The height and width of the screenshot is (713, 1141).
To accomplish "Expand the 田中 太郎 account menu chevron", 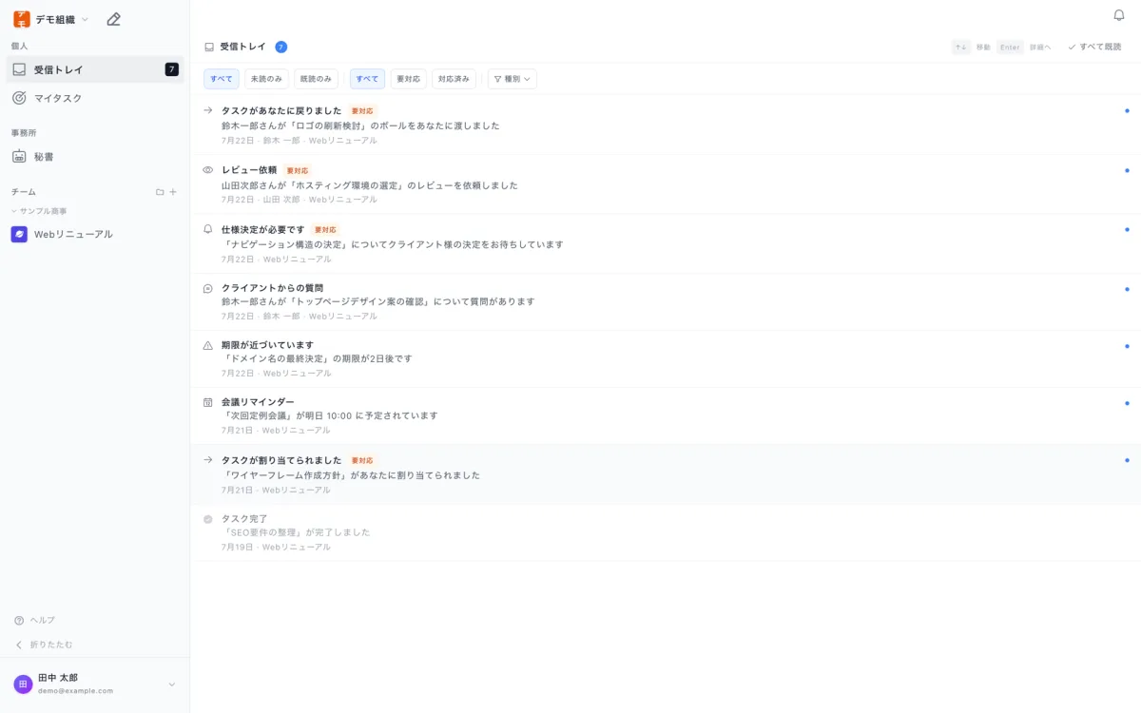I will tap(172, 684).
